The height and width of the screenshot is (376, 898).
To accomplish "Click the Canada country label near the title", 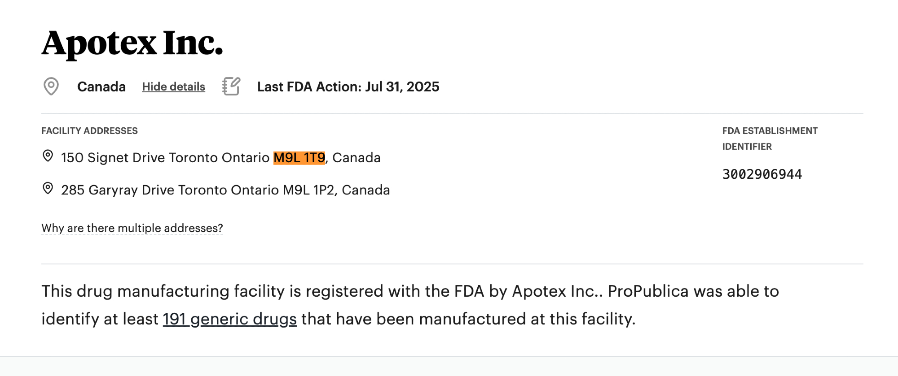I will (x=101, y=86).
